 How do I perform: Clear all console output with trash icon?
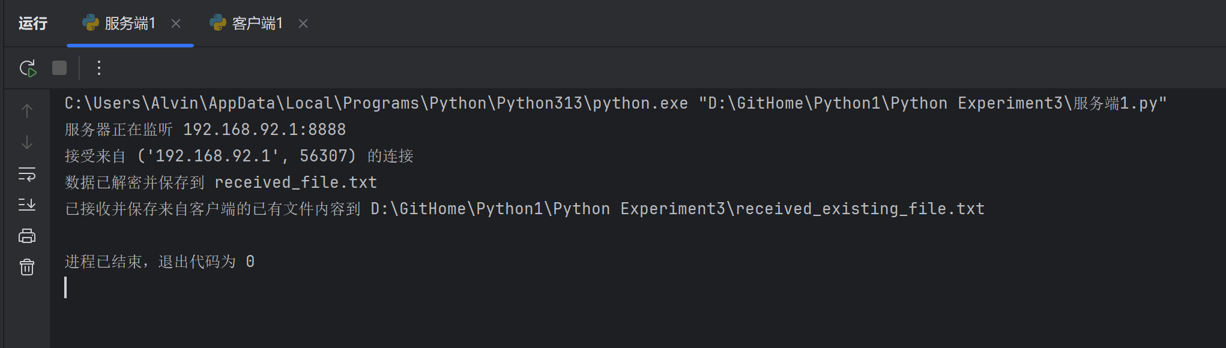(27, 267)
